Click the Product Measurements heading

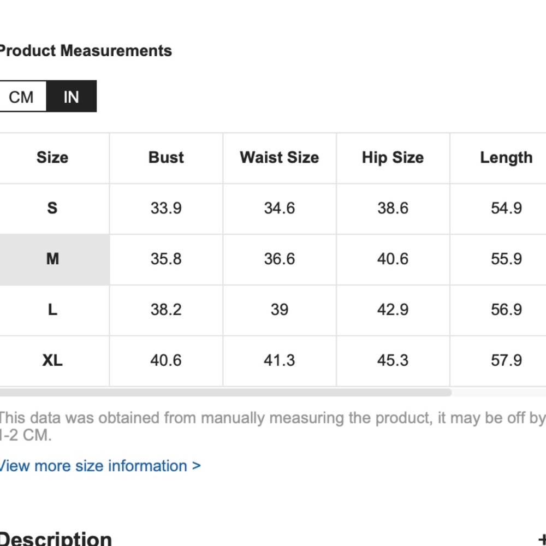coord(85,51)
